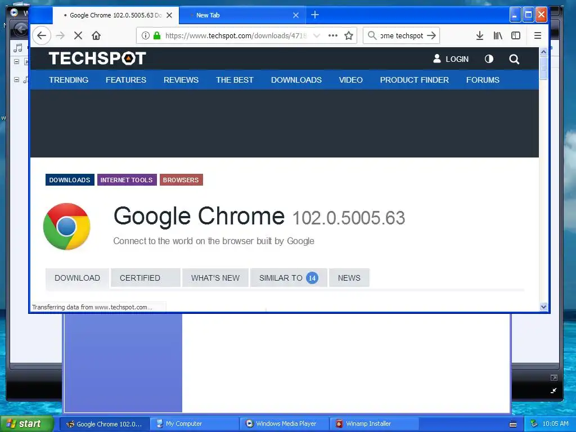The image size is (576, 432).
Task: Click the TechSpot search magnifier icon
Action: pyautogui.click(x=514, y=59)
